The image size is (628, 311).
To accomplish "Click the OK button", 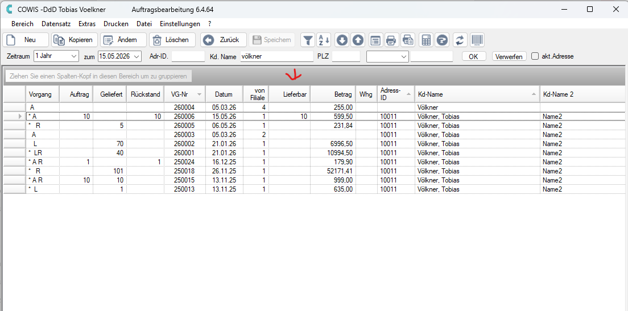I will [x=474, y=56].
